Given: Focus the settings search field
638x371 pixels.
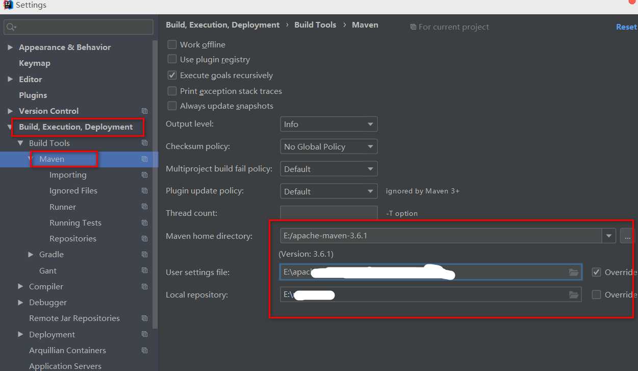Looking at the screenshot, I should point(79,27).
